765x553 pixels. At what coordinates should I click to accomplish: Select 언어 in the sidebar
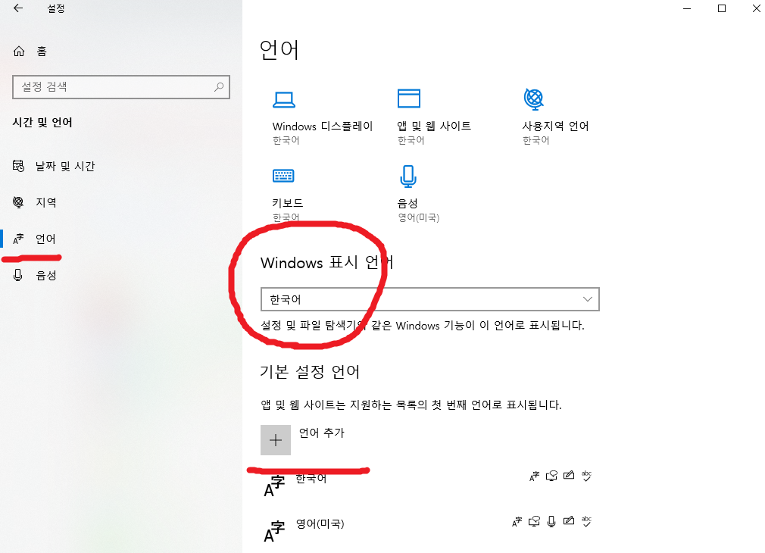click(45, 239)
